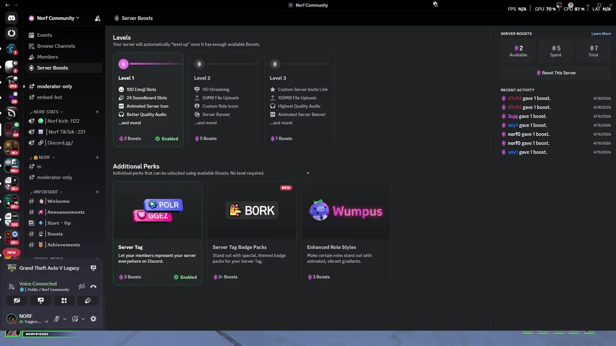Viewport: 616px width, 346px height.
Task: Open Events in the sidebar
Action: click(x=64, y=35)
